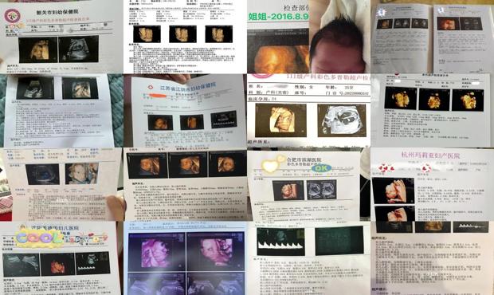The image size is (494, 295).
Task: Click the Doppler waveform image in the bottom row
Action: (x=280, y=242)
